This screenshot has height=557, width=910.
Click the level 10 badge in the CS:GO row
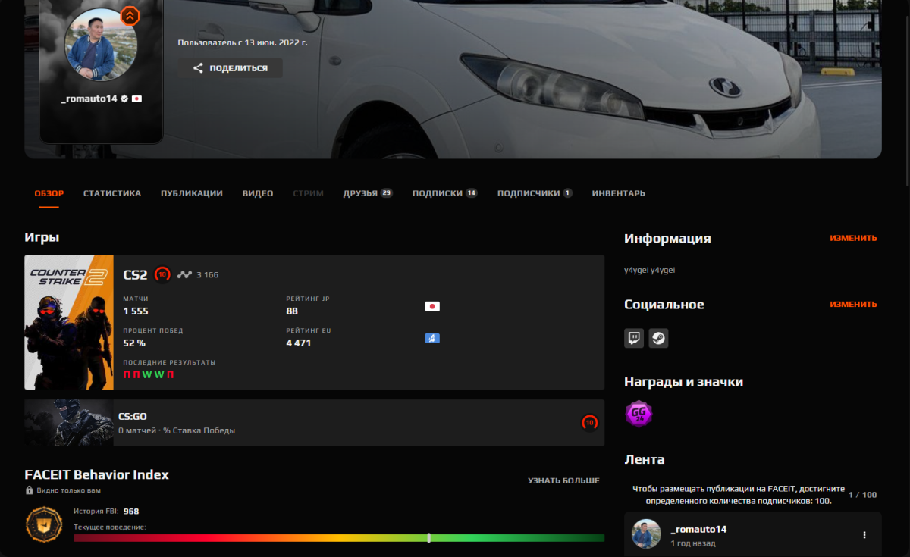589,423
